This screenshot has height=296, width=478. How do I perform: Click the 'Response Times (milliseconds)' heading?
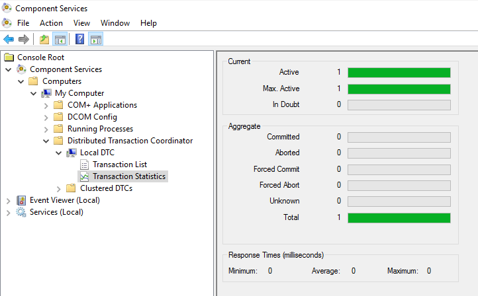point(276,255)
